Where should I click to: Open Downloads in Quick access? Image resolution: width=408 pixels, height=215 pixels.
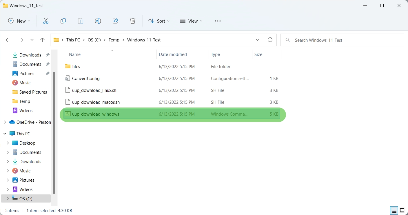coord(30,55)
